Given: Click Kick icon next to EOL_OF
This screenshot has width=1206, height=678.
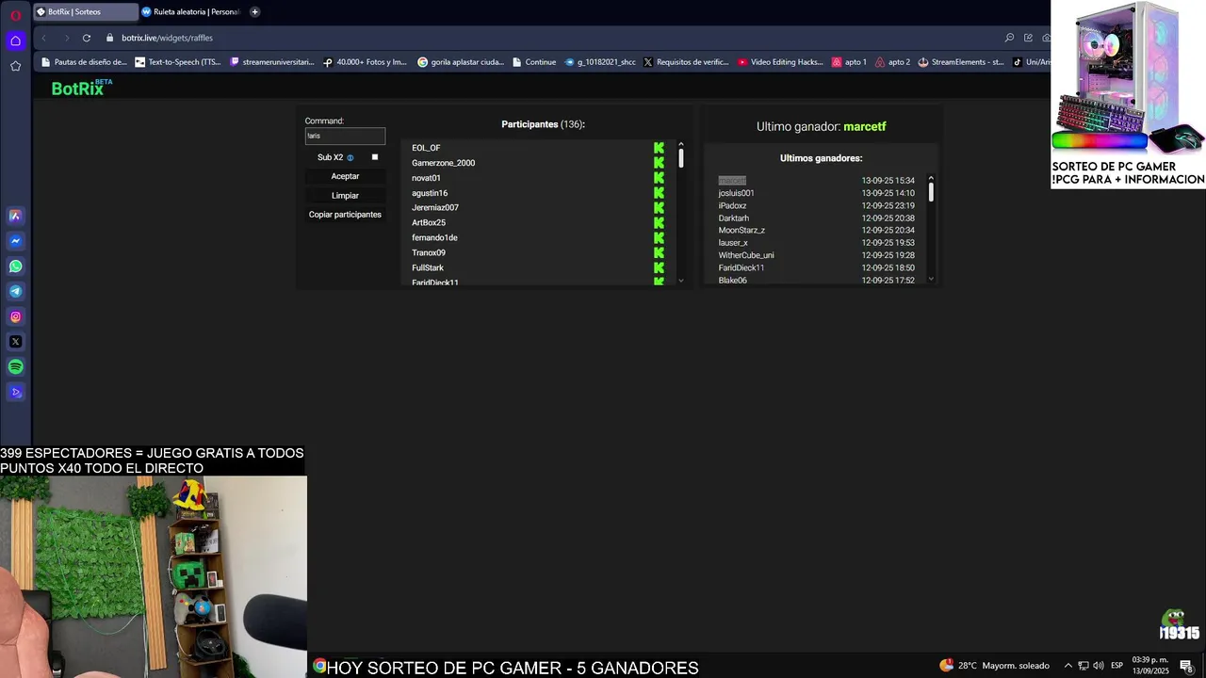Looking at the screenshot, I should click(659, 148).
